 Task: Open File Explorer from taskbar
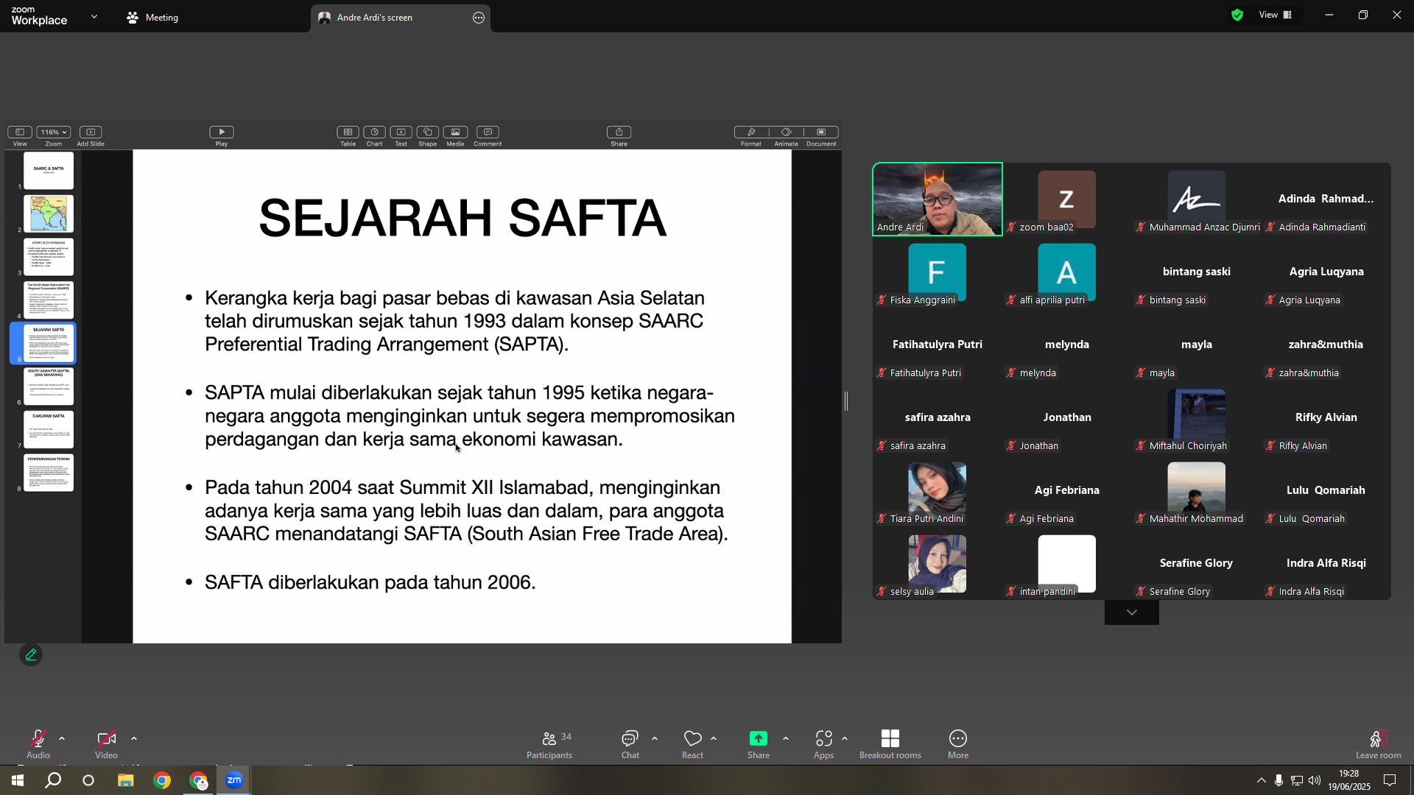(126, 780)
